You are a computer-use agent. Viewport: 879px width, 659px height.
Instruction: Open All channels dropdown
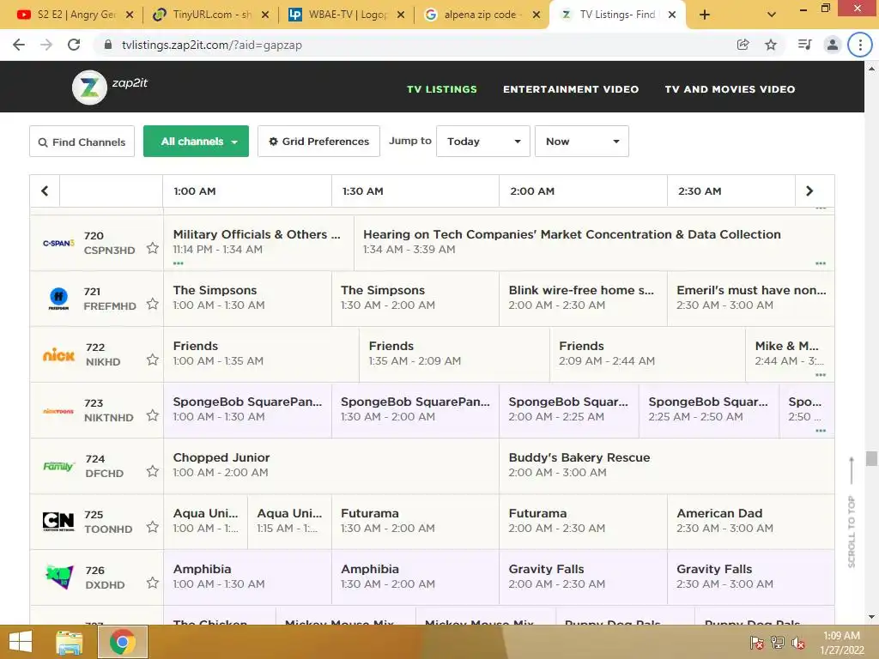click(x=197, y=142)
